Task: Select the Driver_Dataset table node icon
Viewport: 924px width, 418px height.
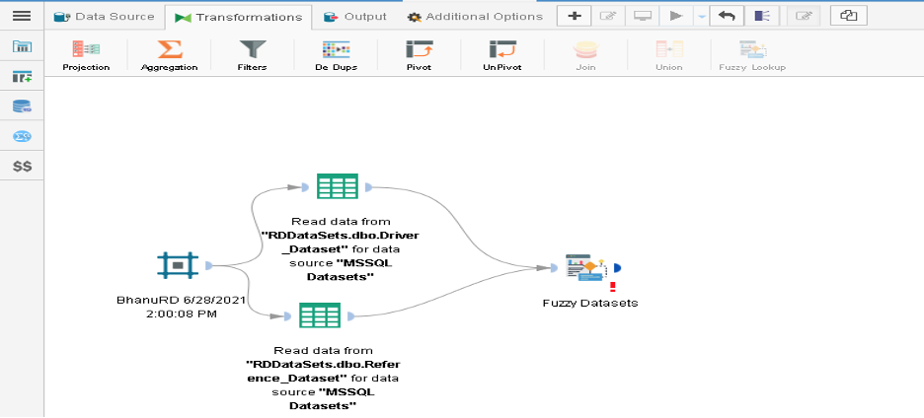Action: pyautogui.click(x=337, y=186)
